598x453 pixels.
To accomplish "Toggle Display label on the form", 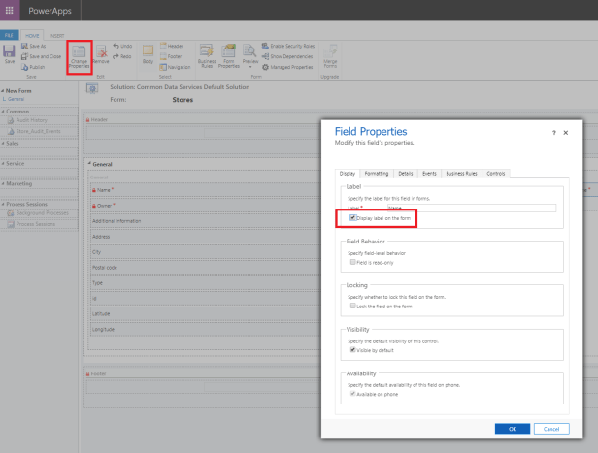I will pos(352,218).
